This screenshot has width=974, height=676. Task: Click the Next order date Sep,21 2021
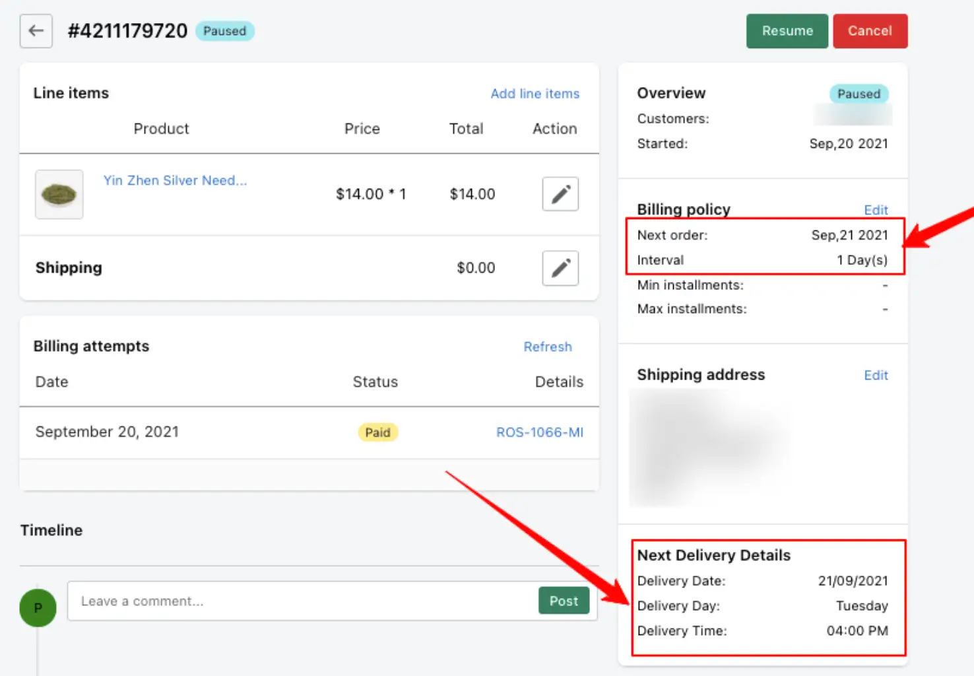pyautogui.click(x=849, y=235)
